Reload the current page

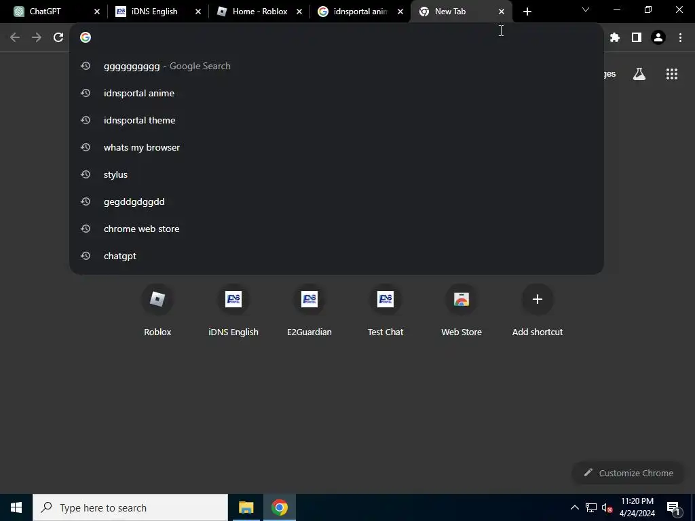click(58, 38)
